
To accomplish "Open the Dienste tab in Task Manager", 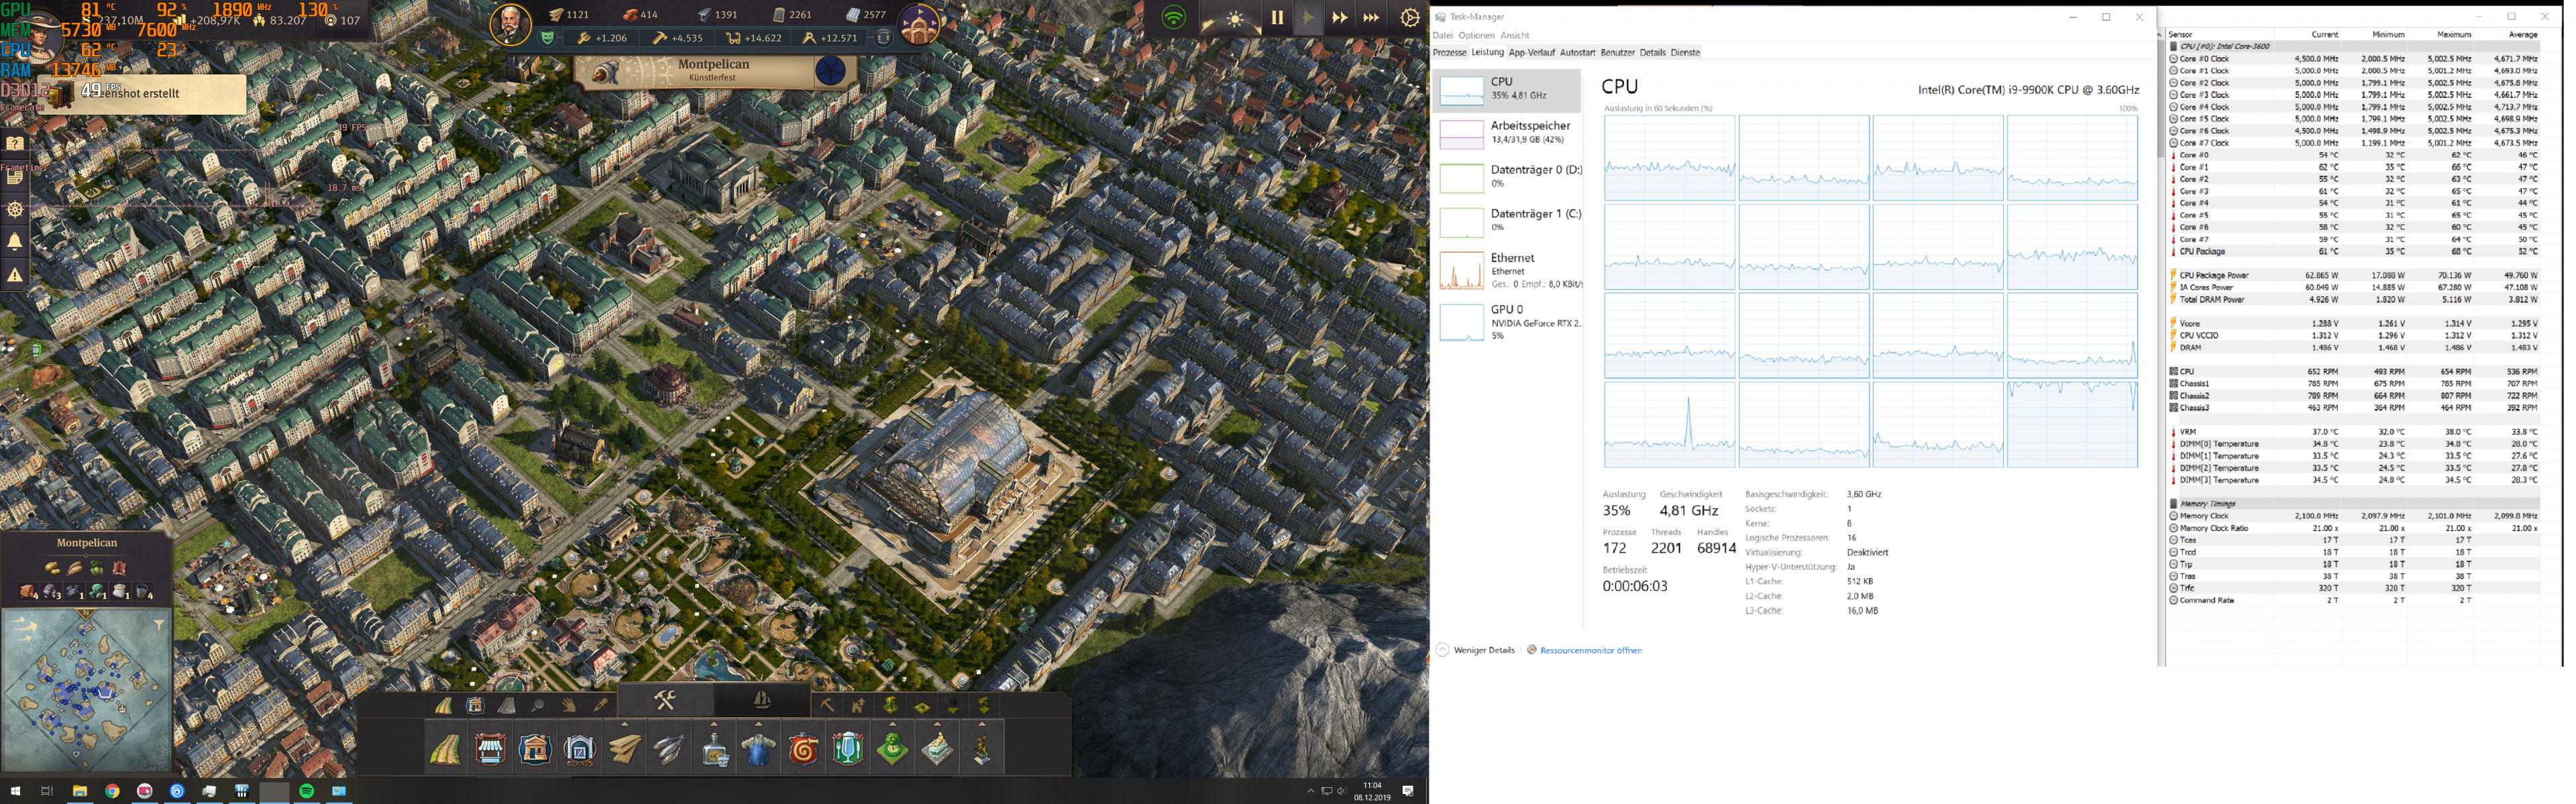I will pyautogui.click(x=1685, y=53).
